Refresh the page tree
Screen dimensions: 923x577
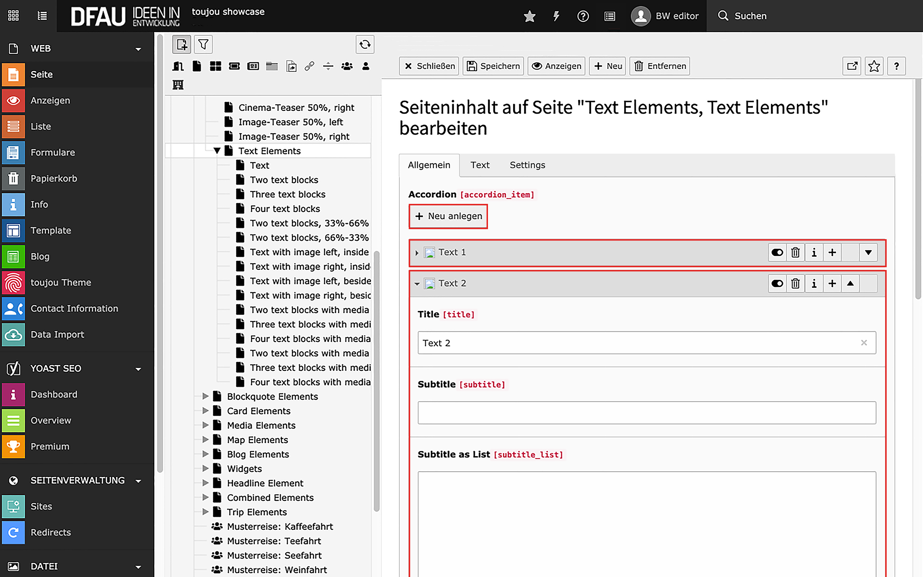pyautogui.click(x=365, y=45)
